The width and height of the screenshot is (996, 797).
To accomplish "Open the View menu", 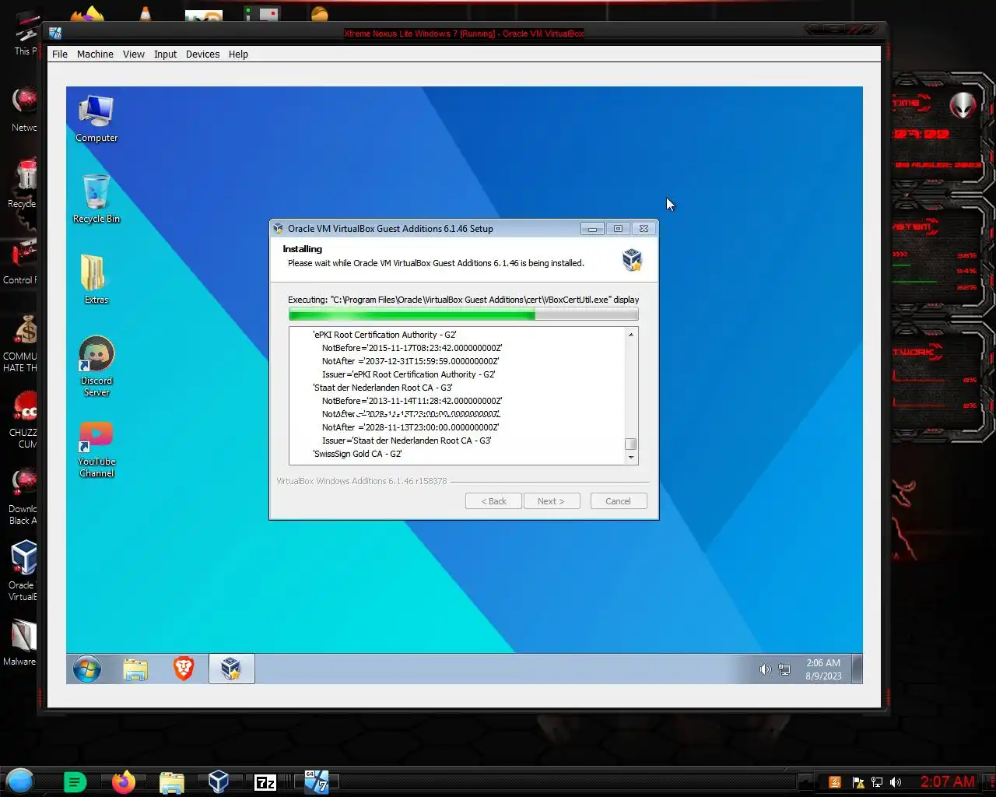I will (x=134, y=54).
